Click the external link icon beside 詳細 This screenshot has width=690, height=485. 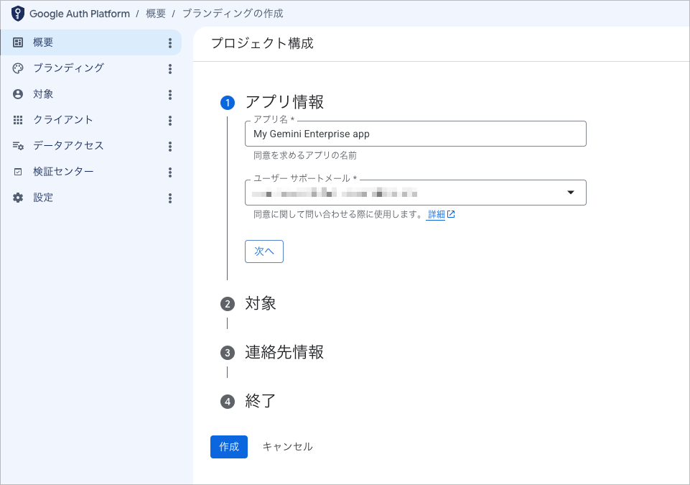point(451,214)
